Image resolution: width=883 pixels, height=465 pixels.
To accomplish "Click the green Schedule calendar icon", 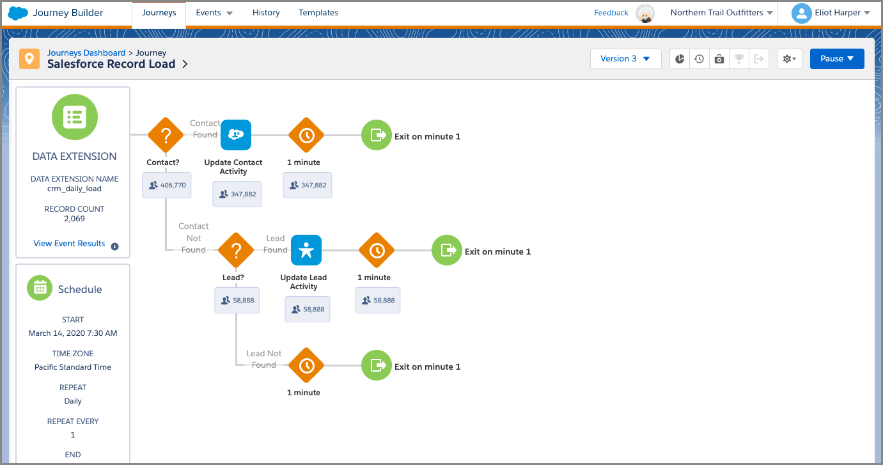I will [x=40, y=288].
